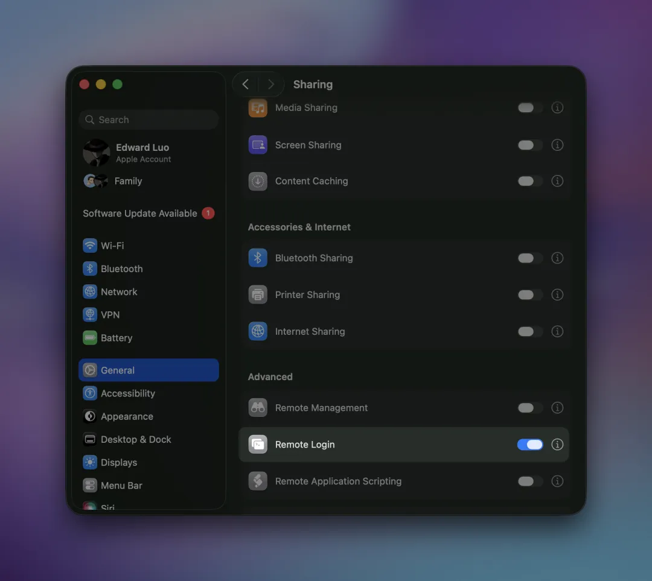Open VPN settings pane
This screenshot has height=581, width=652.
tap(149, 314)
